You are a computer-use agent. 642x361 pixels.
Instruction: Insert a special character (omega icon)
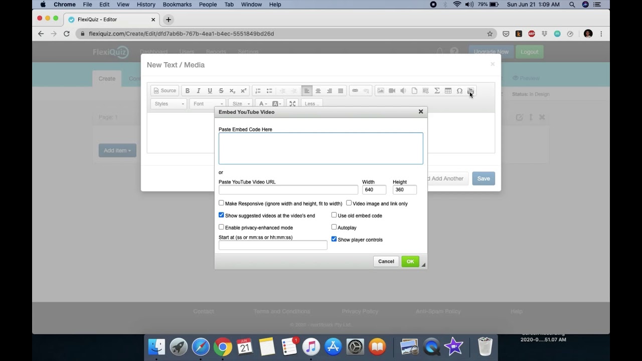tap(459, 91)
